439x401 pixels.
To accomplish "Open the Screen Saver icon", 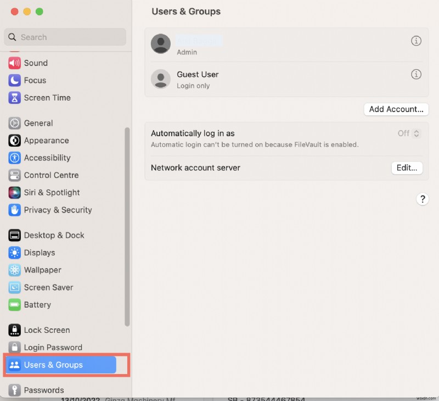I will pos(14,287).
